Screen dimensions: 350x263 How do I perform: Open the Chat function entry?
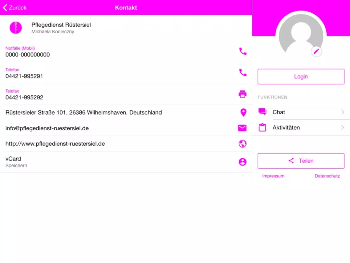pos(301,112)
